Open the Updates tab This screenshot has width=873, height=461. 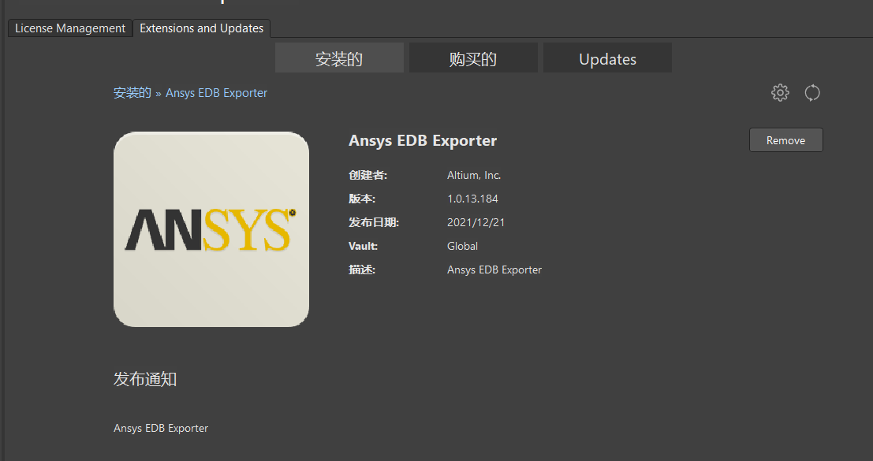(607, 58)
